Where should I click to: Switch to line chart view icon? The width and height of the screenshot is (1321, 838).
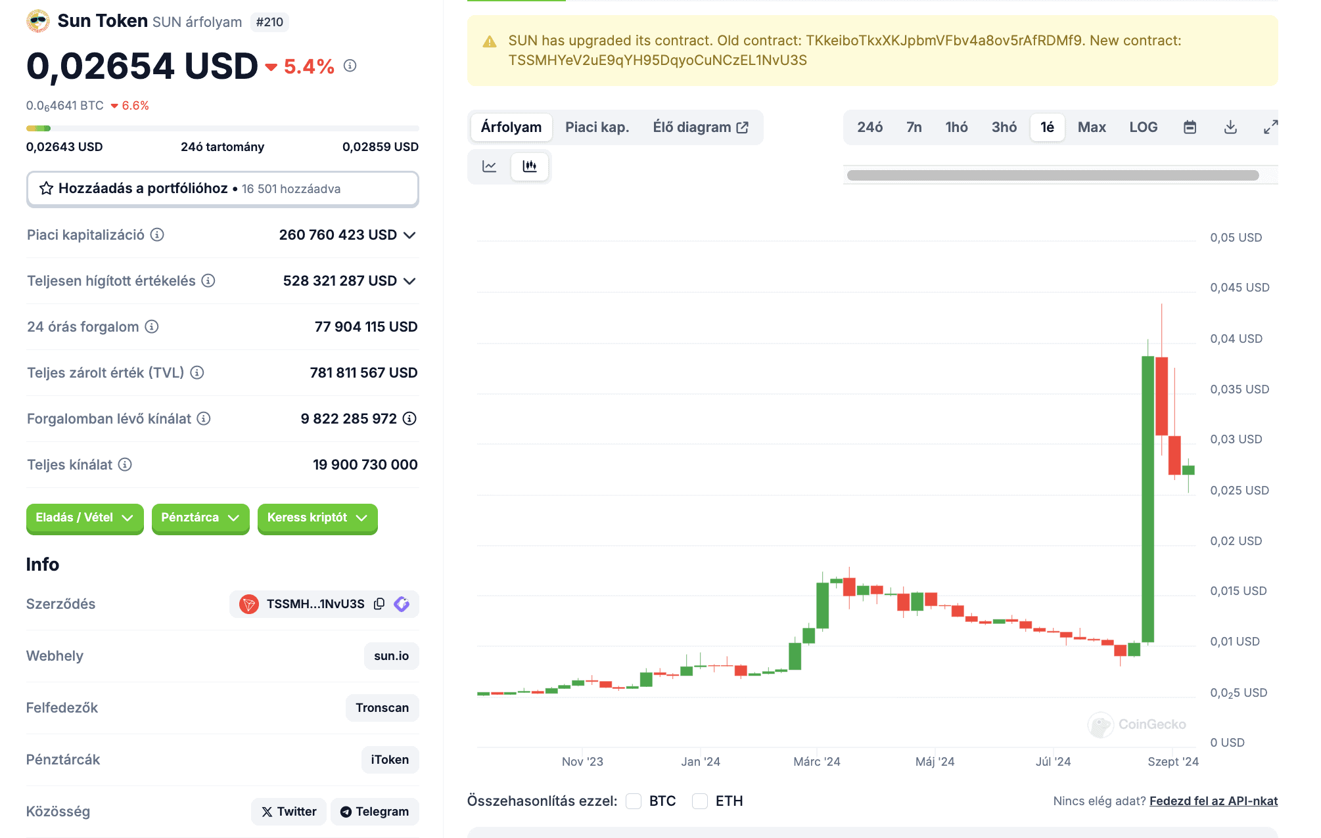pyautogui.click(x=490, y=166)
